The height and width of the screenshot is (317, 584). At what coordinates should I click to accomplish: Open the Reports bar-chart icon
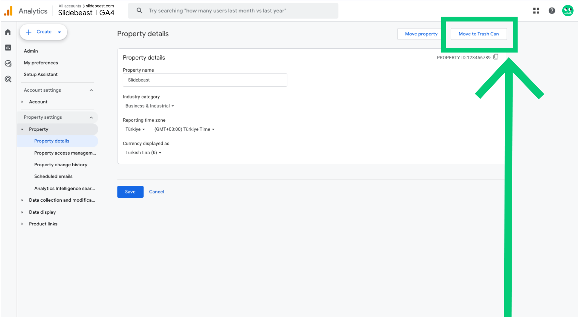tap(8, 48)
